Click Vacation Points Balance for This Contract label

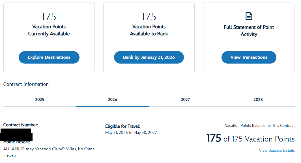click(260, 125)
